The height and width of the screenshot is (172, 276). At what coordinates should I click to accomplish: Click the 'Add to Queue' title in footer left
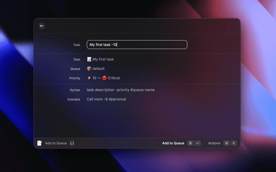click(x=56, y=143)
